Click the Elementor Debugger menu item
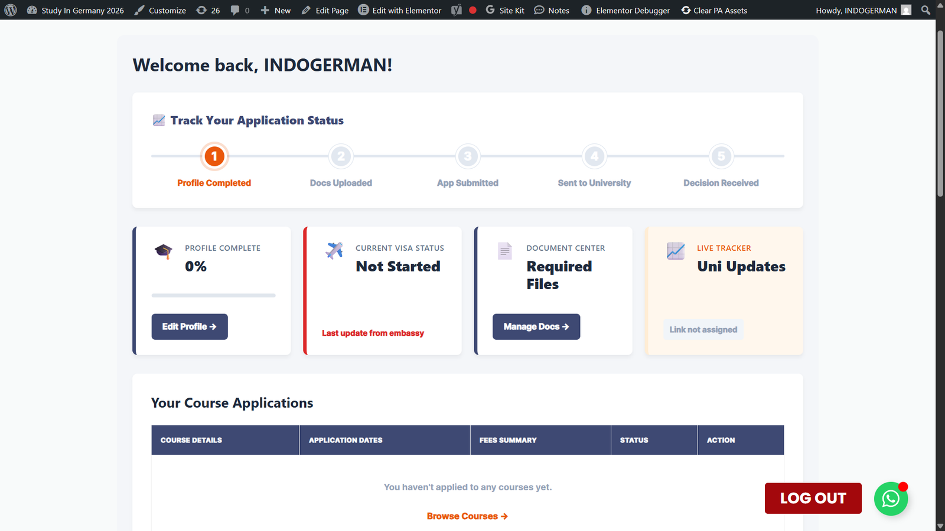The width and height of the screenshot is (945, 531). [625, 10]
